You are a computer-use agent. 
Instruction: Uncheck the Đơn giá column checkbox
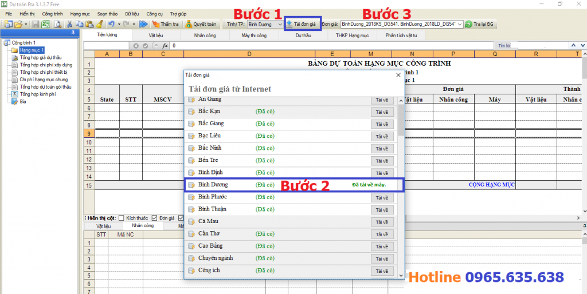[155, 218]
